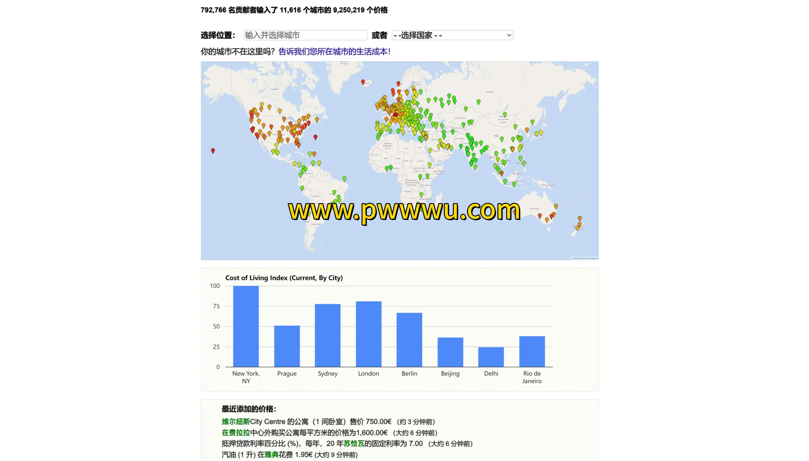This screenshot has height=461, width=809.
Task: Click the green marker on Brazil's northeast coast
Action: tap(344, 179)
